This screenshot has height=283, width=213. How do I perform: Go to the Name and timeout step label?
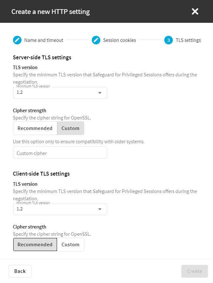44,40
